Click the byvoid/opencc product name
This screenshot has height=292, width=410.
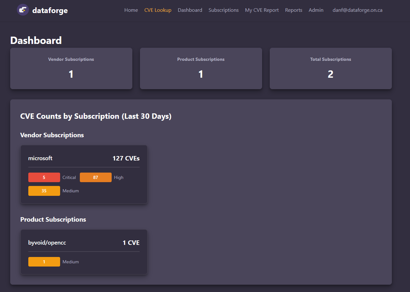coord(47,243)
